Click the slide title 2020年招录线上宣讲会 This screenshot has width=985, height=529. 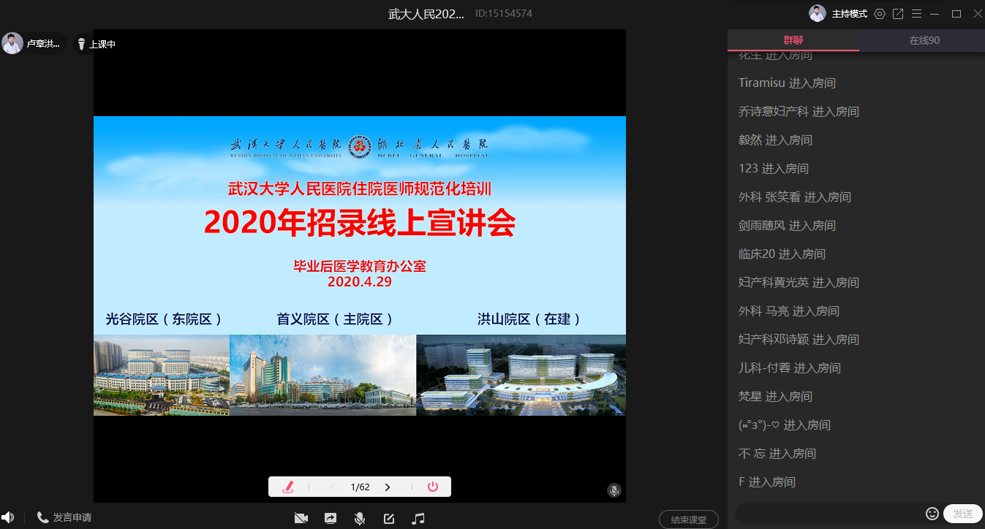click(x=360, y=223)
